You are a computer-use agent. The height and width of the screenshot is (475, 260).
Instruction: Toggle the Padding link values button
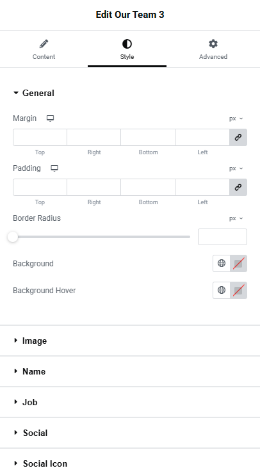238,187
